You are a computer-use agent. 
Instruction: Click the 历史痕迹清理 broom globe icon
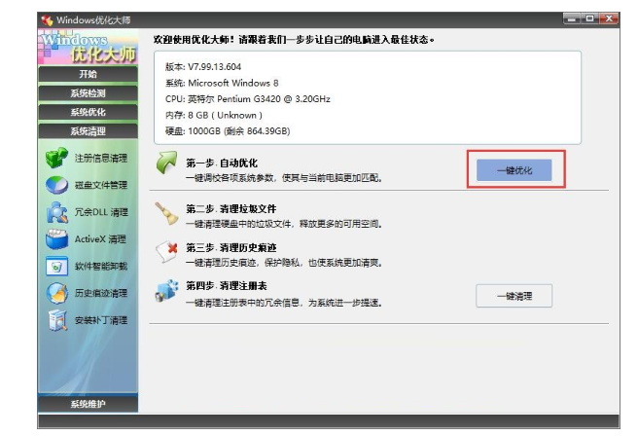coord(57,293)
